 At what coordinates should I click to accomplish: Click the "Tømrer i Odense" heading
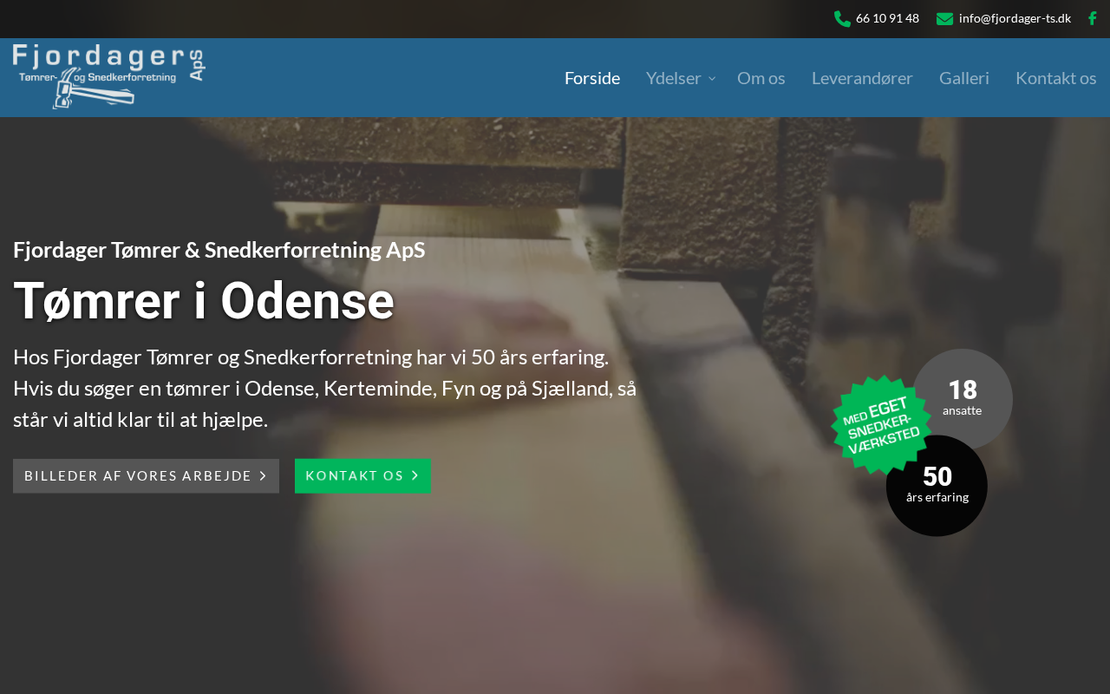(x=204, y=301)
